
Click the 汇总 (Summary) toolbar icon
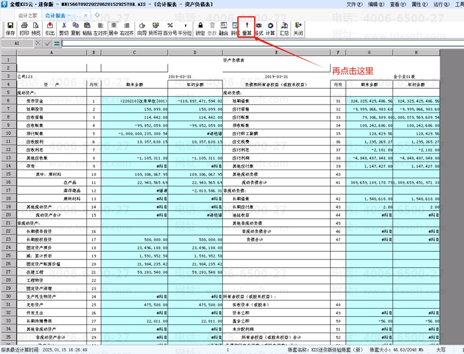pos(284,28)
